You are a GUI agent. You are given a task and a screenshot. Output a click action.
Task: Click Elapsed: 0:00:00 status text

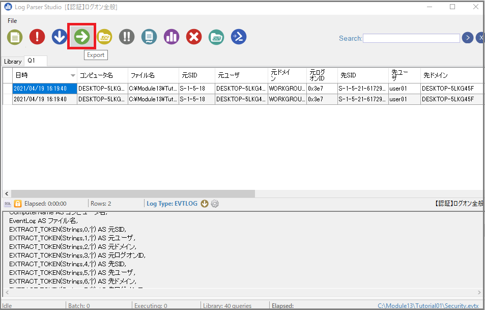pyautogui.click(x=45, y=204)
